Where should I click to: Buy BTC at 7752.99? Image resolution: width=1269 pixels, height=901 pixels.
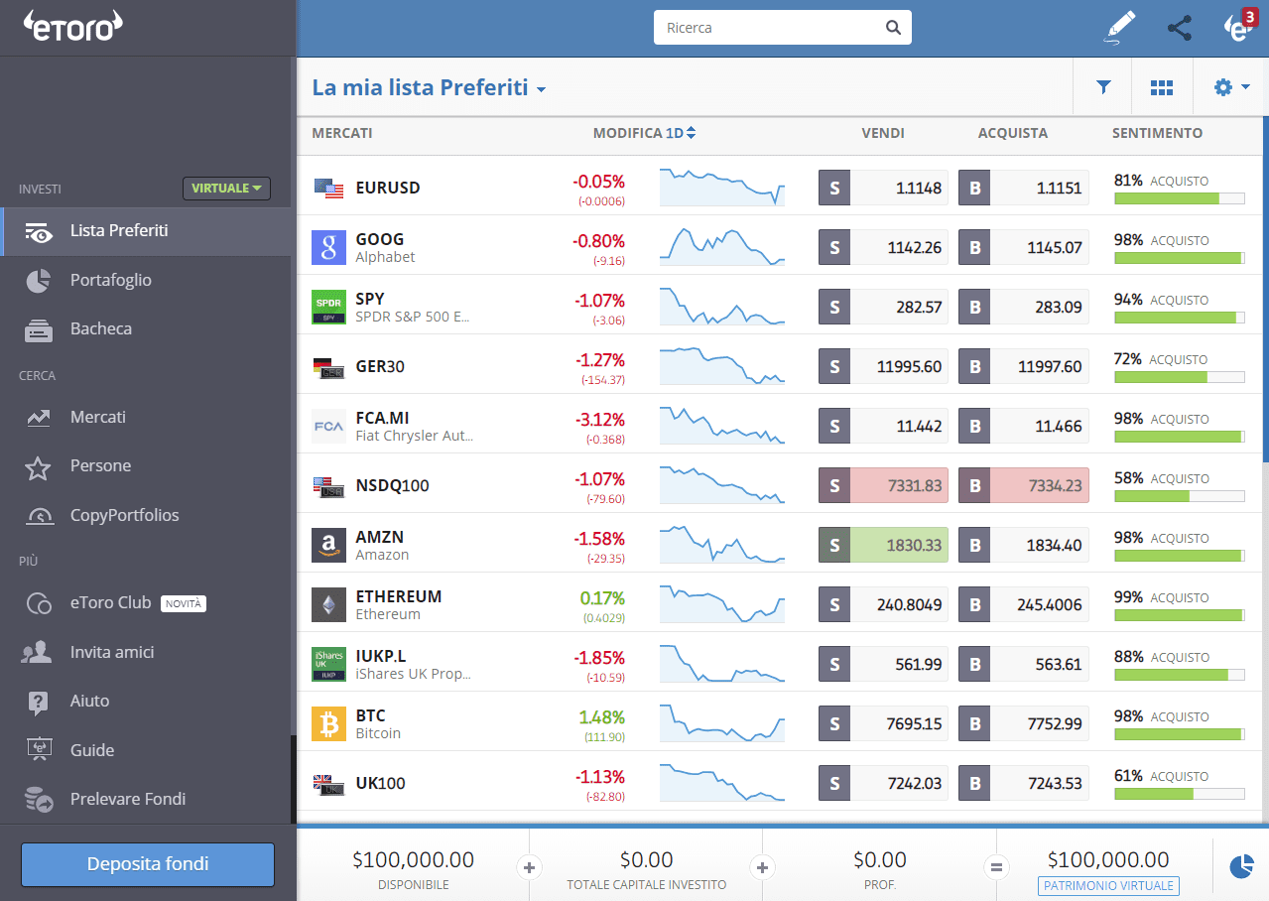click(x=1023, y=723)
